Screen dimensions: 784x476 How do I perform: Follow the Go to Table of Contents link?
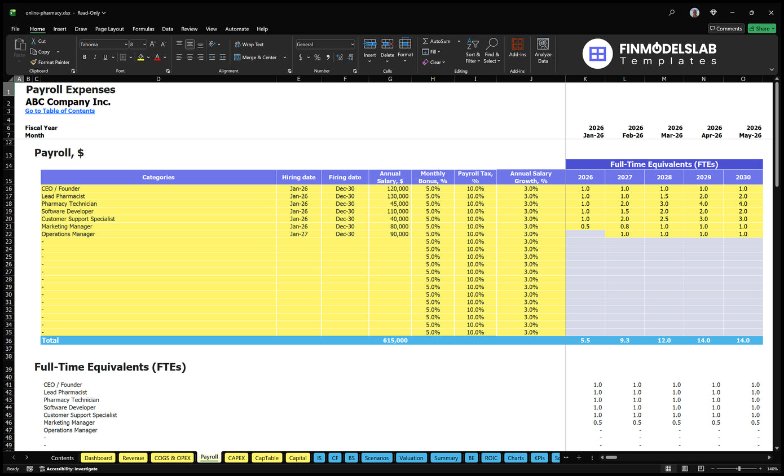60,111
